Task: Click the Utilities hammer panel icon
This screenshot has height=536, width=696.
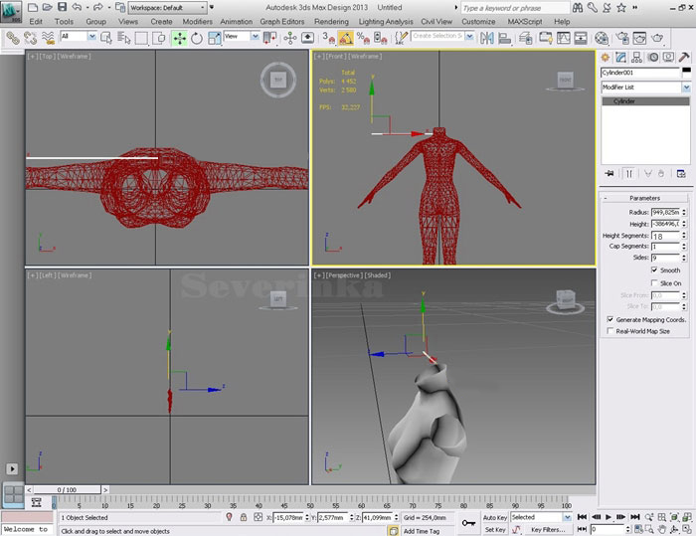Action: point(685,58)
